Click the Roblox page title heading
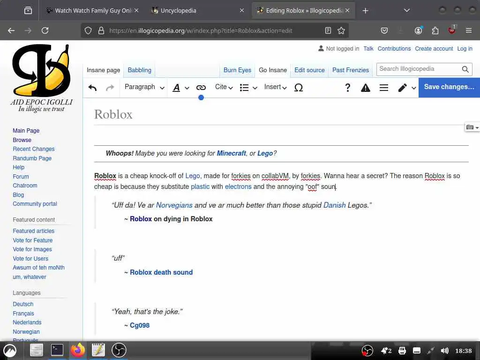Image resolution: width=480 pixels, height=360 pixels. tap(113, 114)
